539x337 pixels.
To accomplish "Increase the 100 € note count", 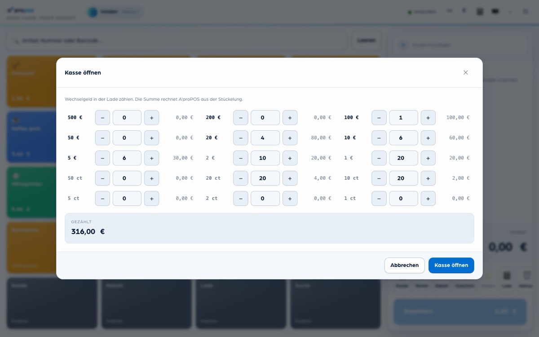I will (428, 118).
